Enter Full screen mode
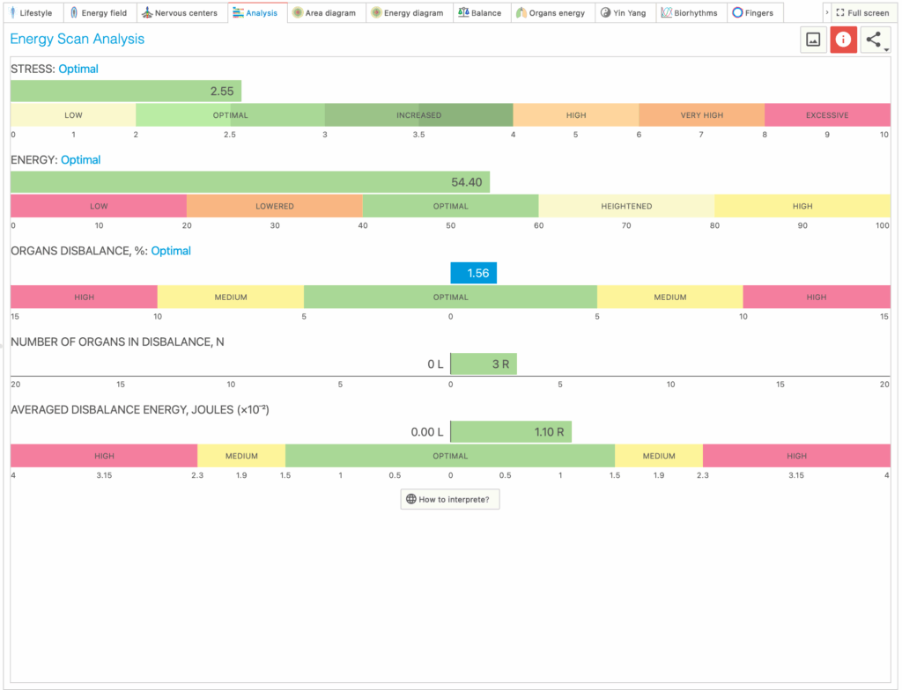Image resolution: width=902 pixels, height=690 pixels. (862, 13)
